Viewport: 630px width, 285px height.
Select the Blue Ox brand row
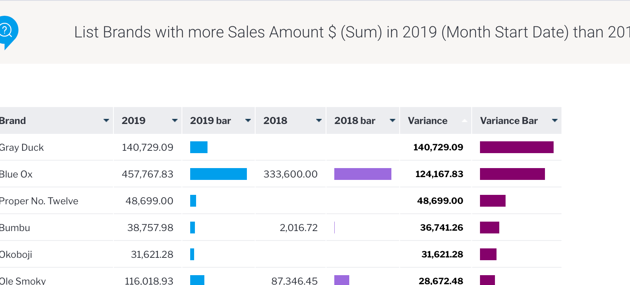pyautogui.click(x=16, y=174)
